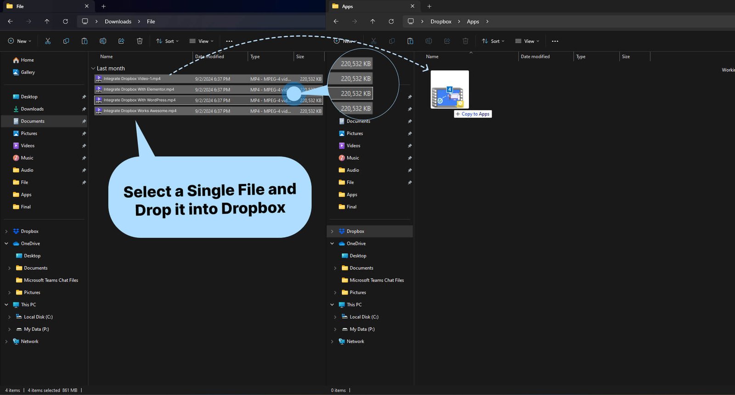Add new tab in Apps window
Viewport: 735px width, 395px height.
coord(429,6)
